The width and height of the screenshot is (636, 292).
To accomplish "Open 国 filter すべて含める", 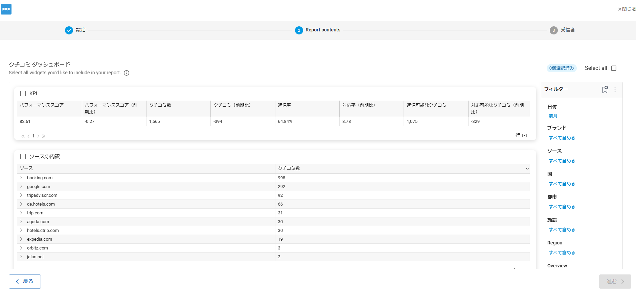I will [x=562, y=184].
